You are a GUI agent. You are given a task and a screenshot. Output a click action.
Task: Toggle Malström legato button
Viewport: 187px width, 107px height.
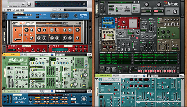click(16, 68)
